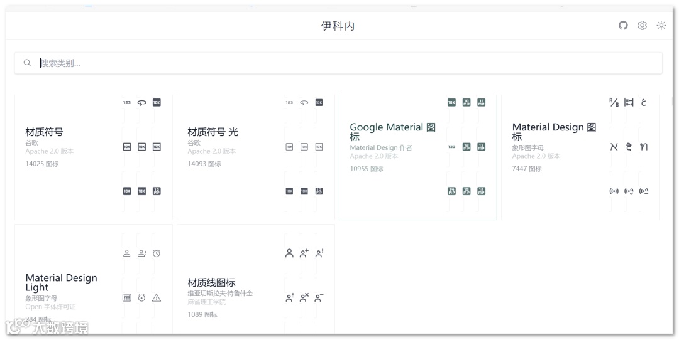Click the 1089 图标 count text
The width and height of the screenshot is (679, 340).
tap(202, 314)
